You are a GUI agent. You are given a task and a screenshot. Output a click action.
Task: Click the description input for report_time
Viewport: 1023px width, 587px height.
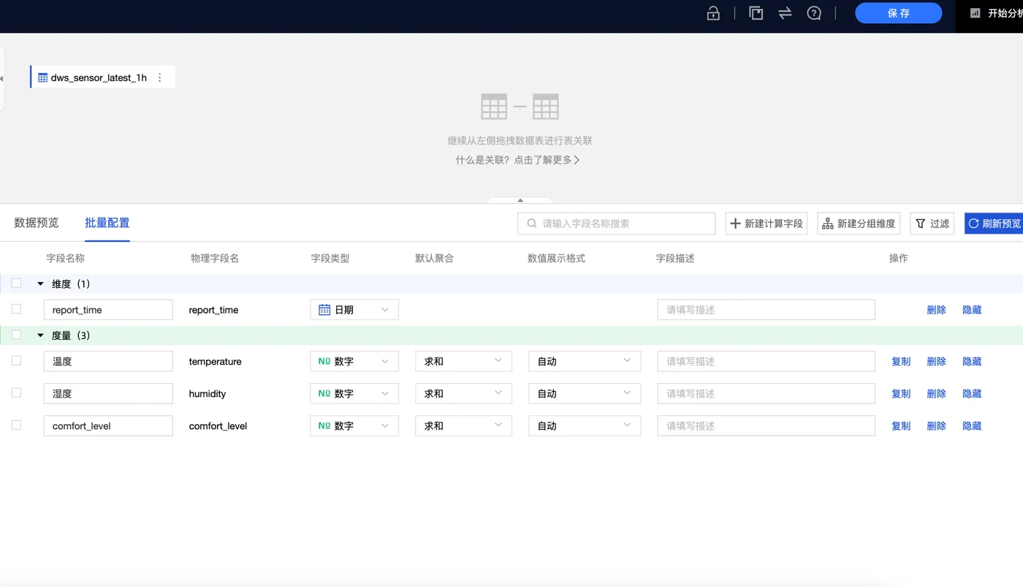(x=766, y=310)
